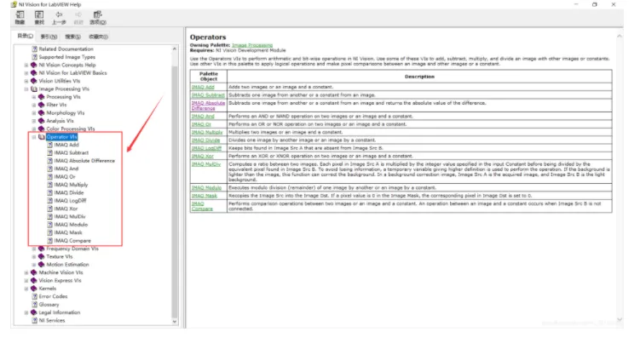Open IMAQ Compare link in table

coord(202,206)
